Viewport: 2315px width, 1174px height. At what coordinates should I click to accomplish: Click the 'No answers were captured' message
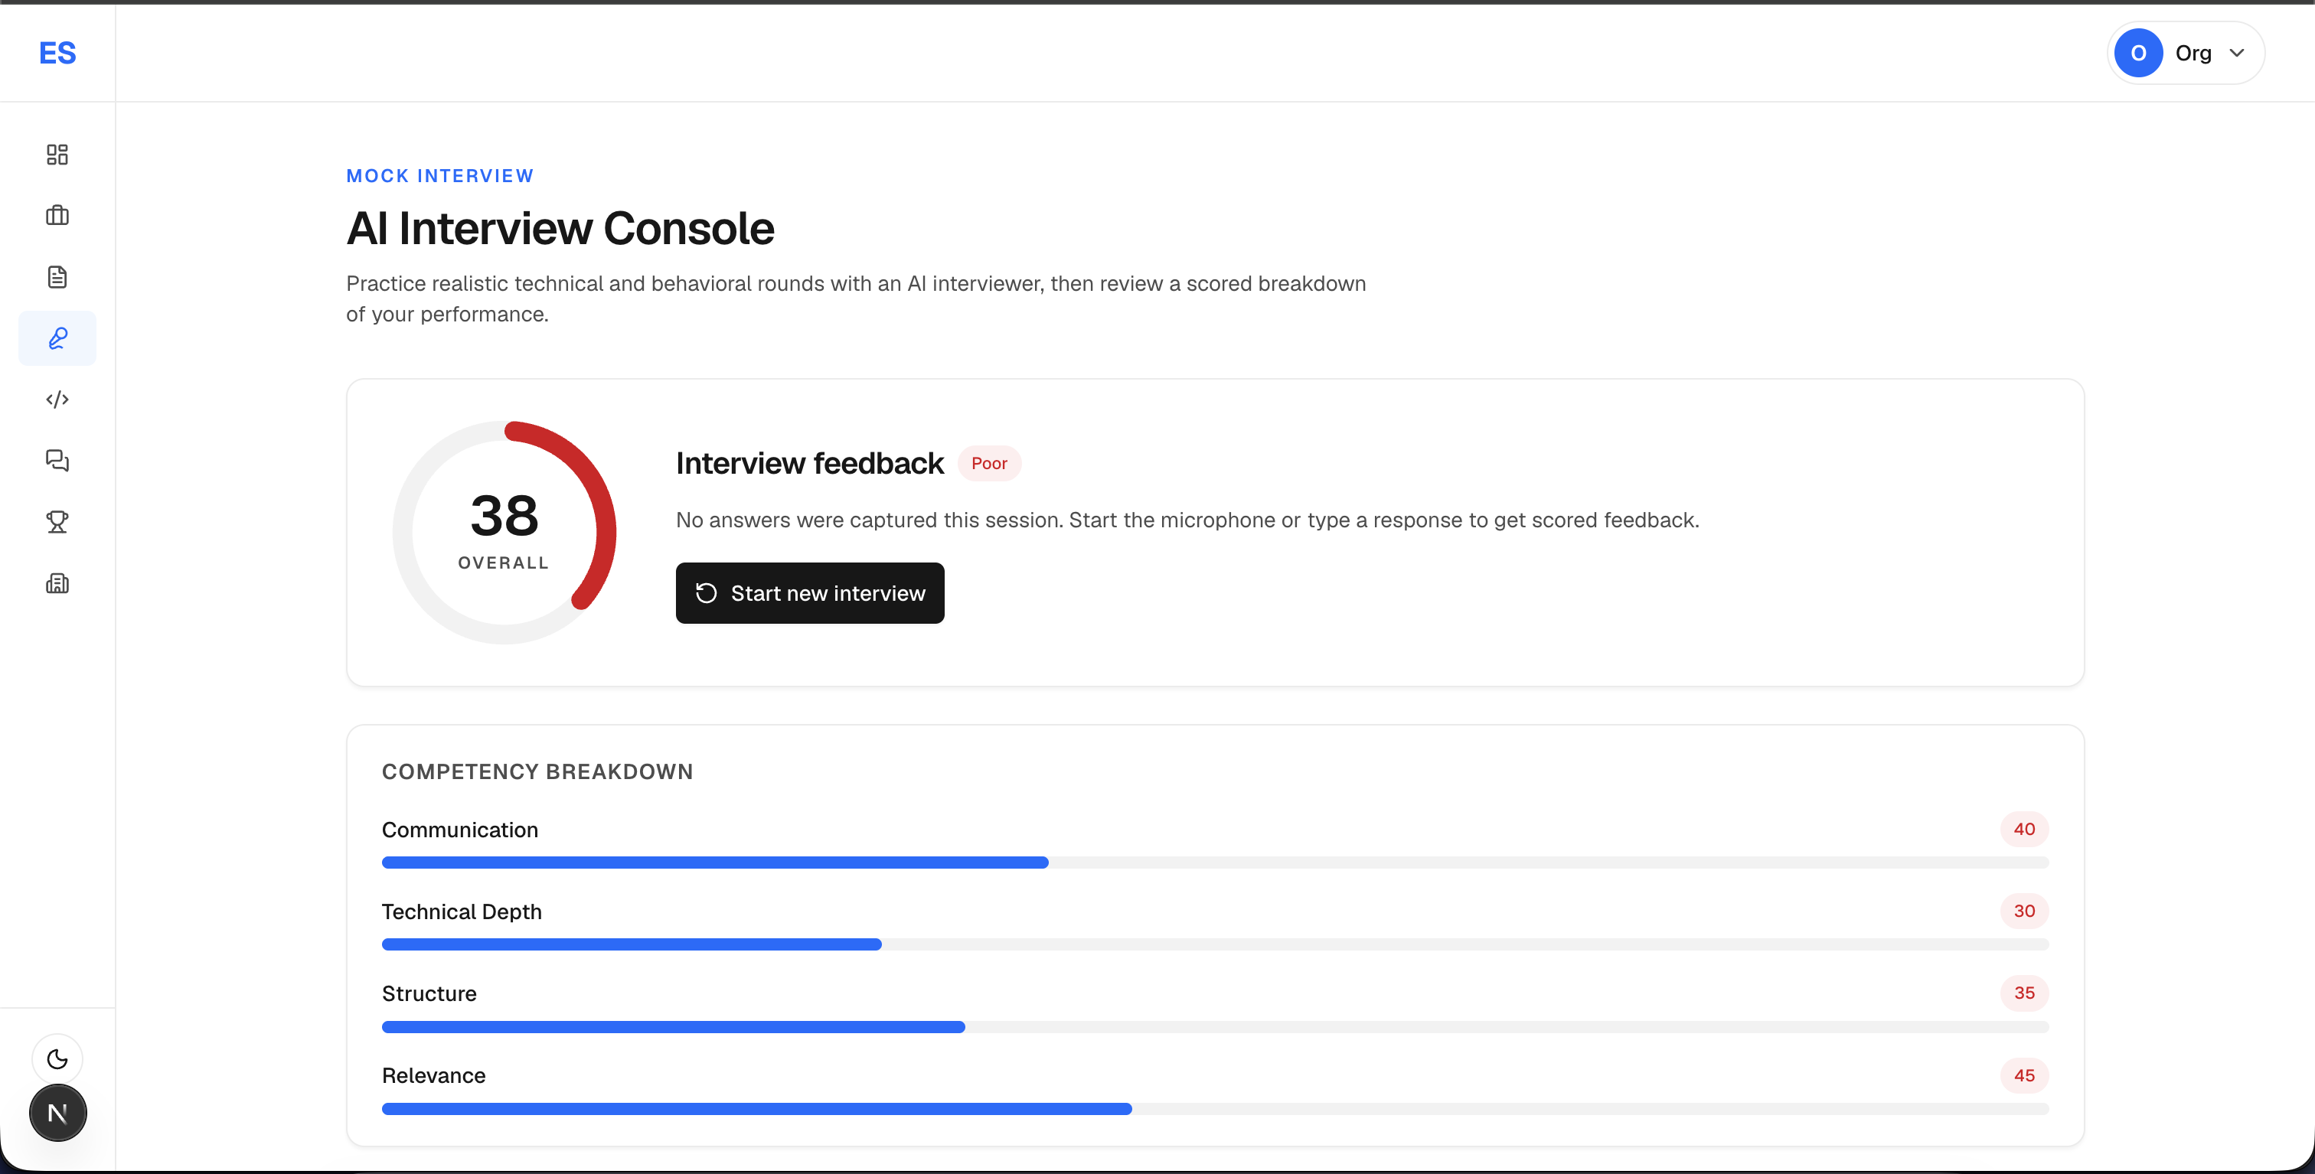point(1187,520)
